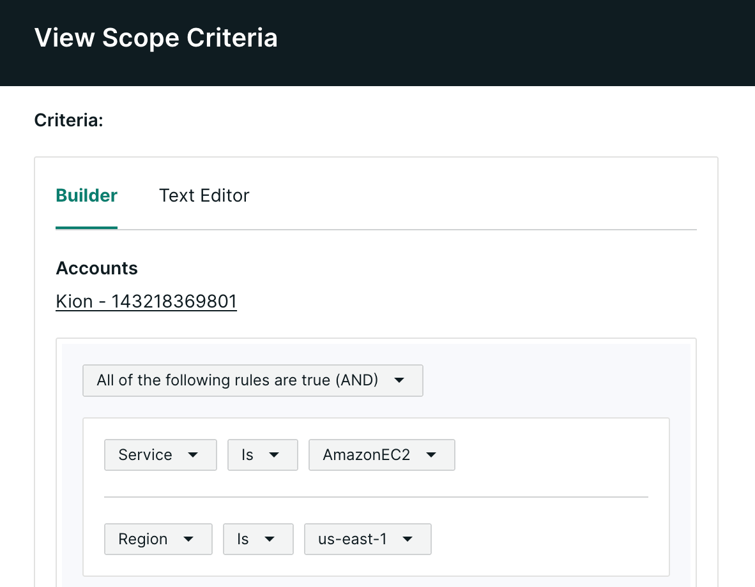Click the Criteria: label
Image resolution: width=755 pixels, height=587 pixels.
pyautogui.click(x=69, y=121)
